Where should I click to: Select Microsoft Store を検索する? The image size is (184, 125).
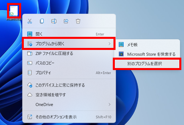click(147, 54)
